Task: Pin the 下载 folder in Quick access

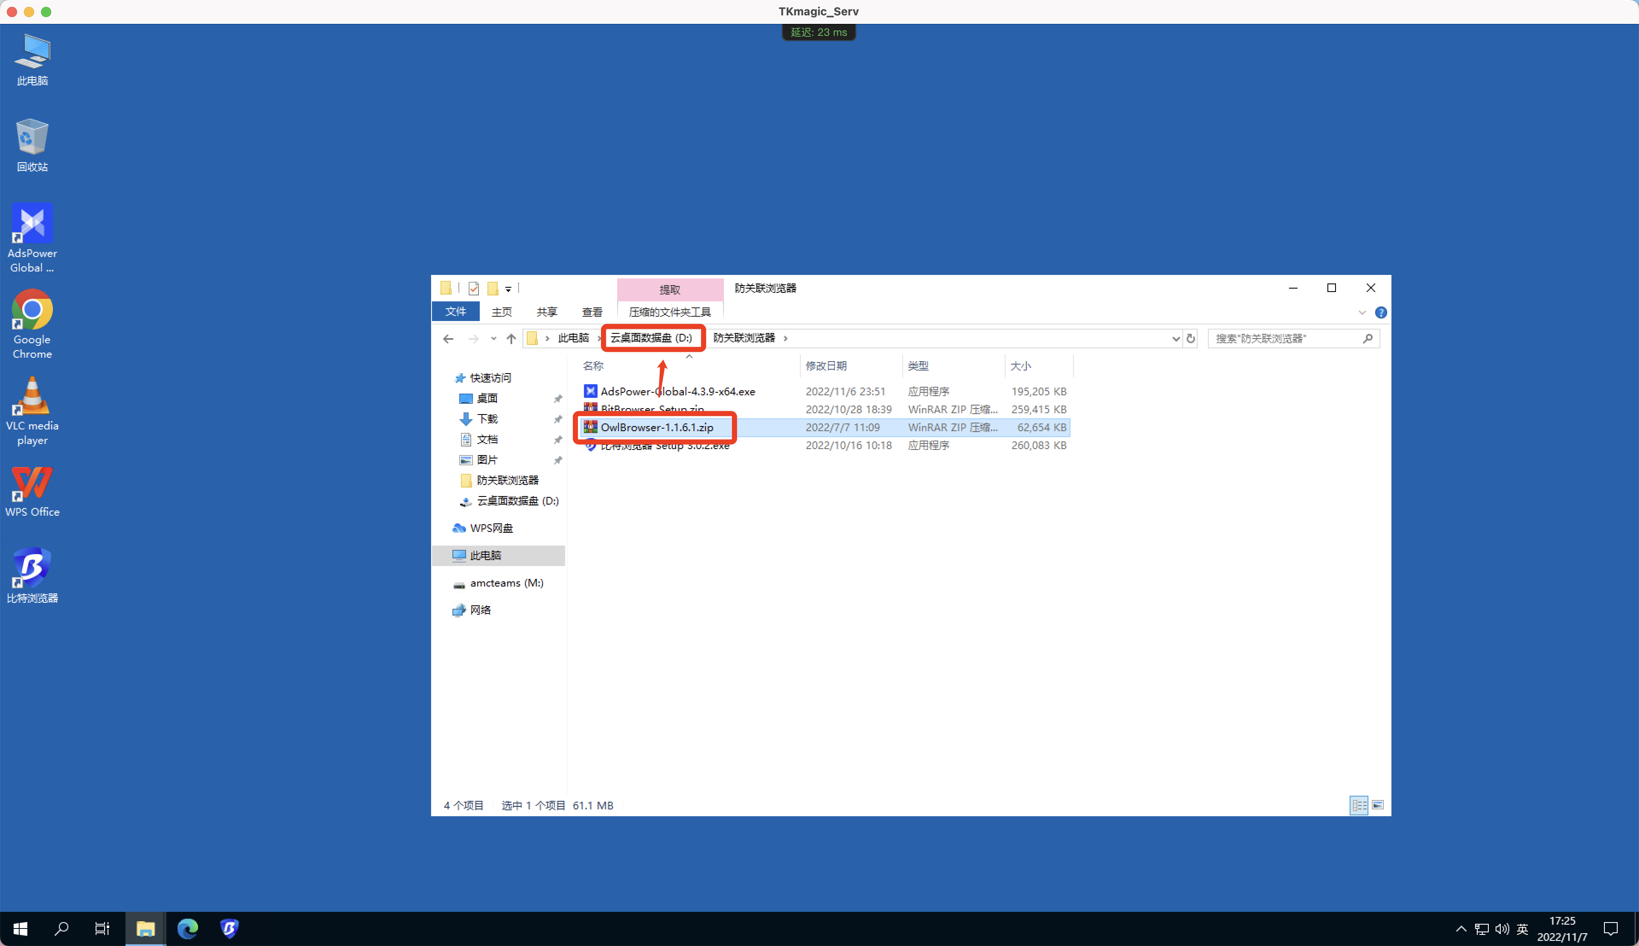Action: coord(557,419)
